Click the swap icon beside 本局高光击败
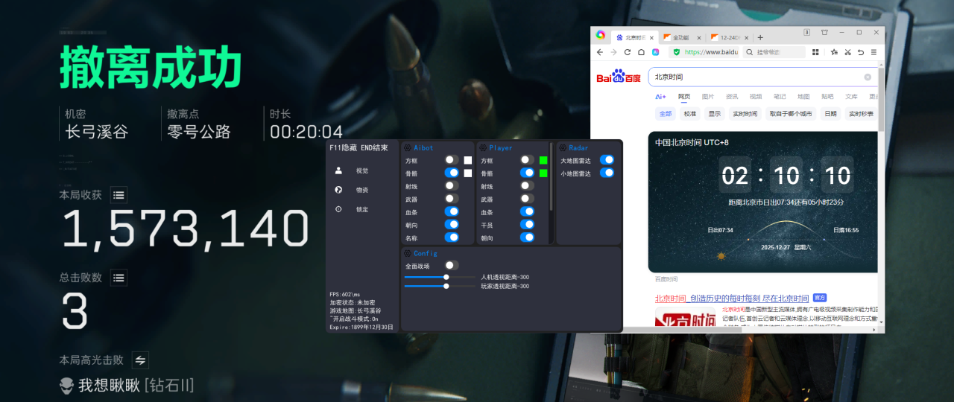The image size is (954, 402). click(140, 360)
